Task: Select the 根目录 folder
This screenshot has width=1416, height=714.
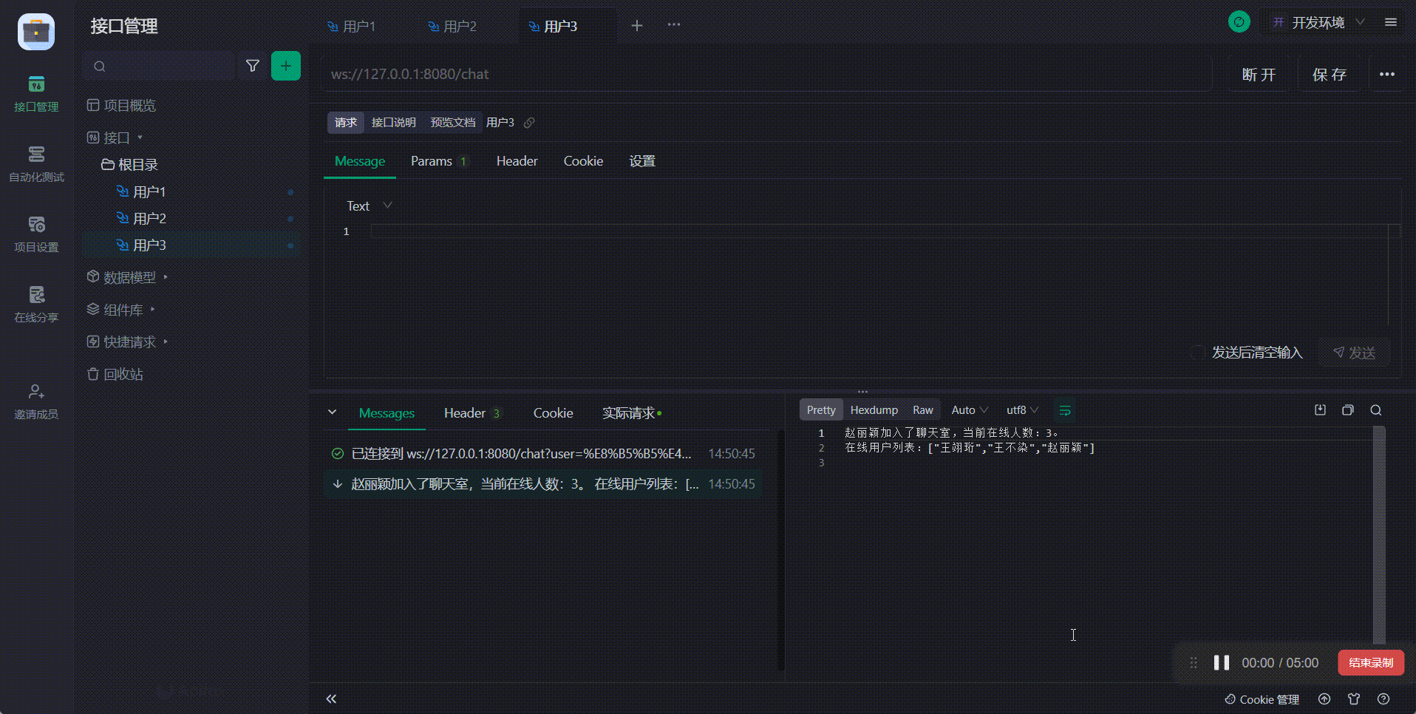Action: [x=130, y=164]
